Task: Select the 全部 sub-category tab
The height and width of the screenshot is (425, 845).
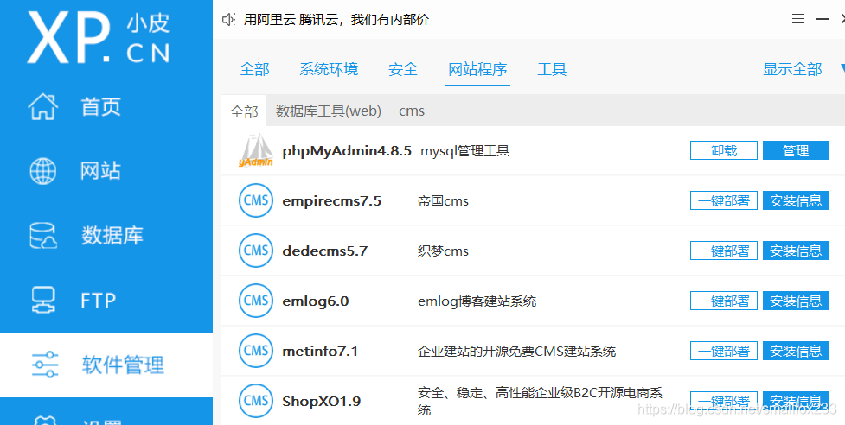Action: [244, 111]
